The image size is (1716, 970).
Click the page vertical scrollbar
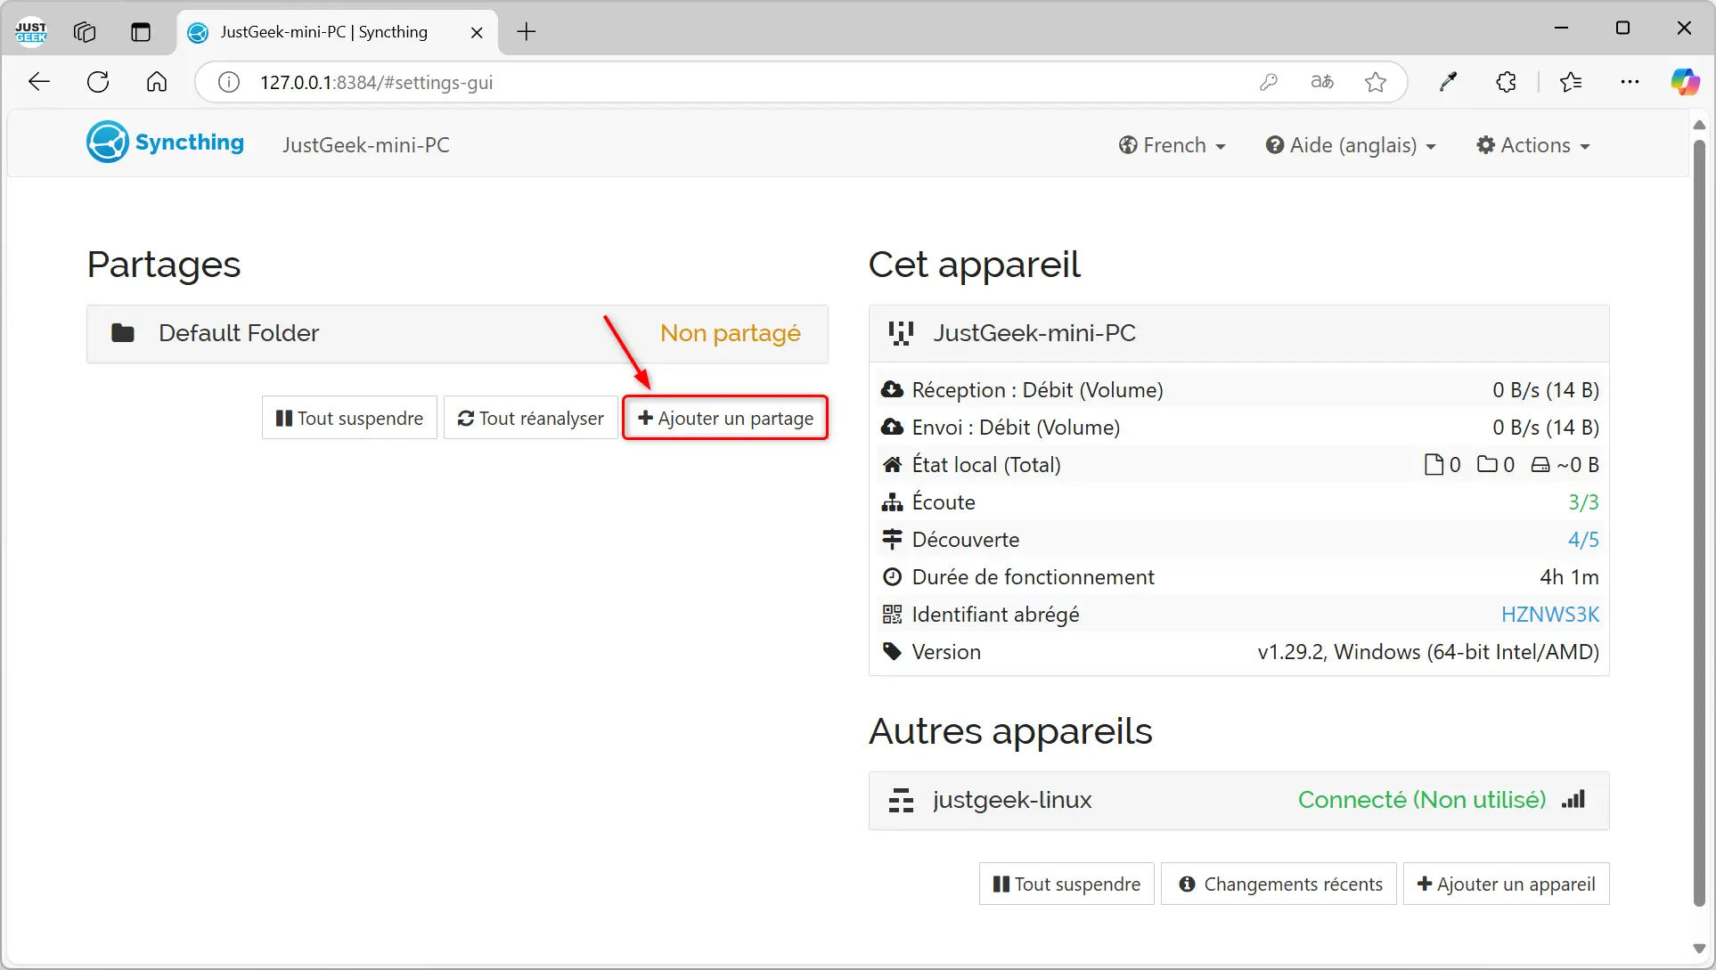(x=1699, y=523)
